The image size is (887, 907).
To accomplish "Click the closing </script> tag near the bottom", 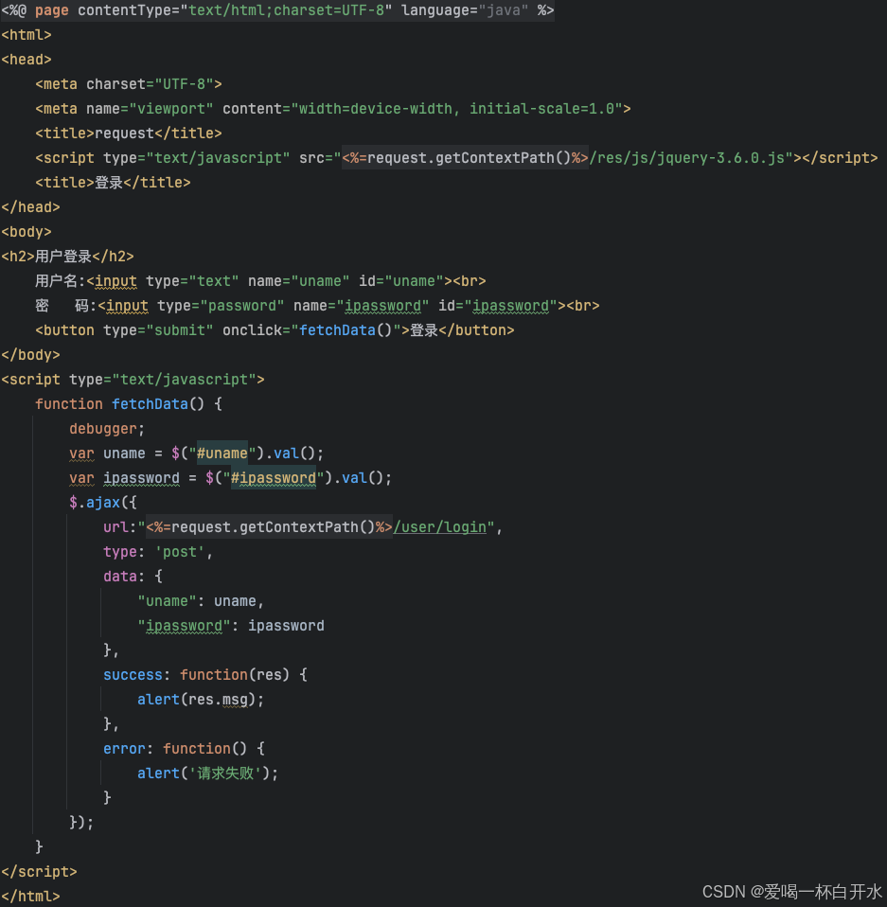I will [39, 871].
